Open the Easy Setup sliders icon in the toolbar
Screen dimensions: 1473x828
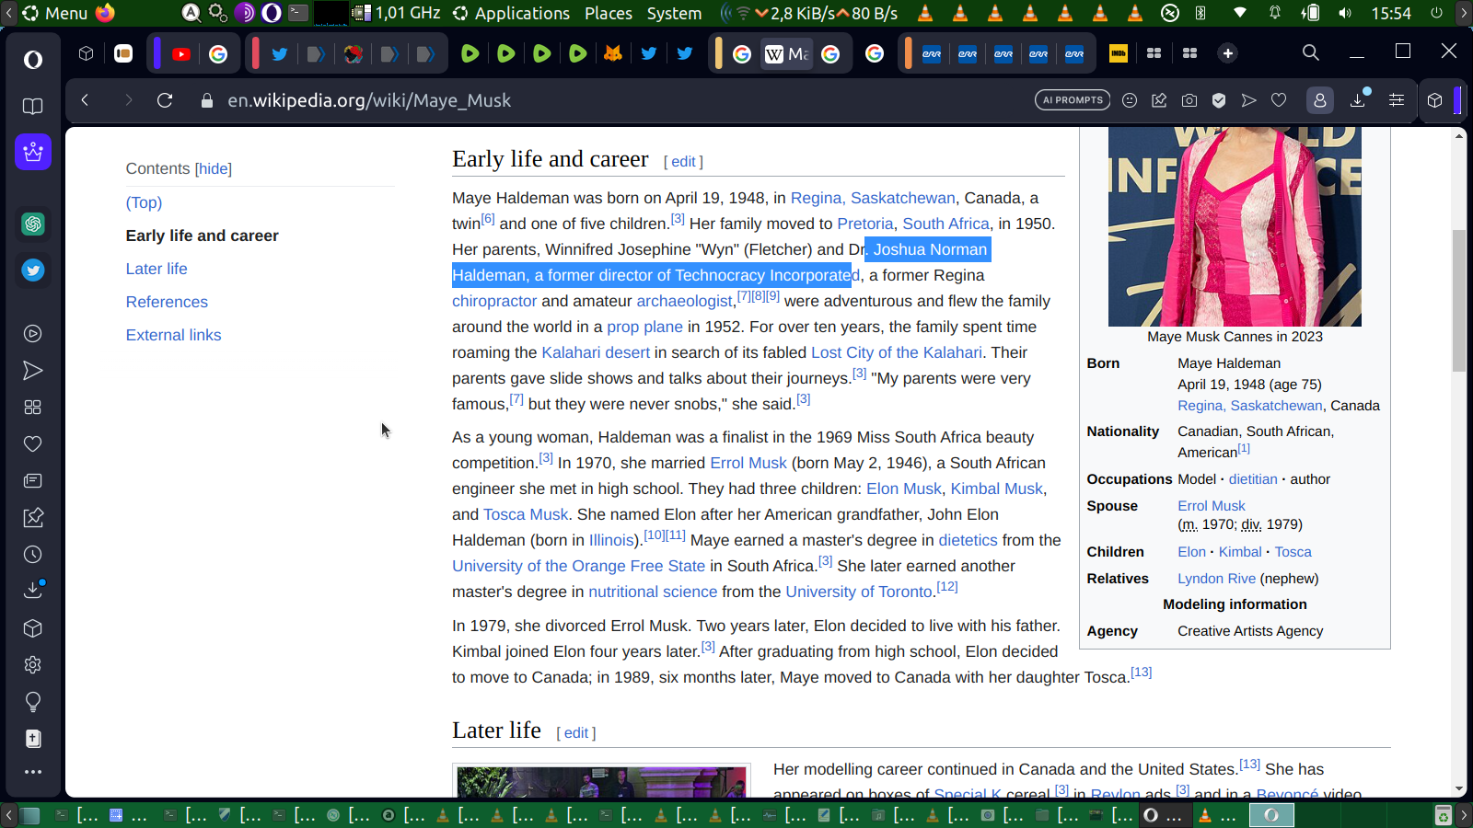pos(1397,100)
